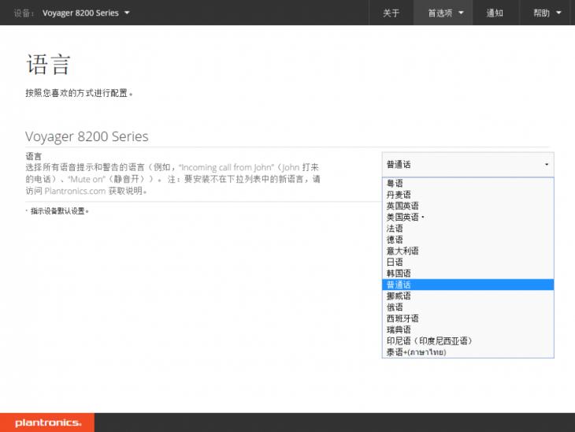Viewport: 575px width, 432px height.
Task: Select 意大利语 from the language list
Action: (468, 251)
